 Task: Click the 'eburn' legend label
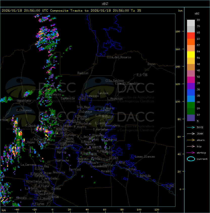pyautogui.click(x=201, y=140)
